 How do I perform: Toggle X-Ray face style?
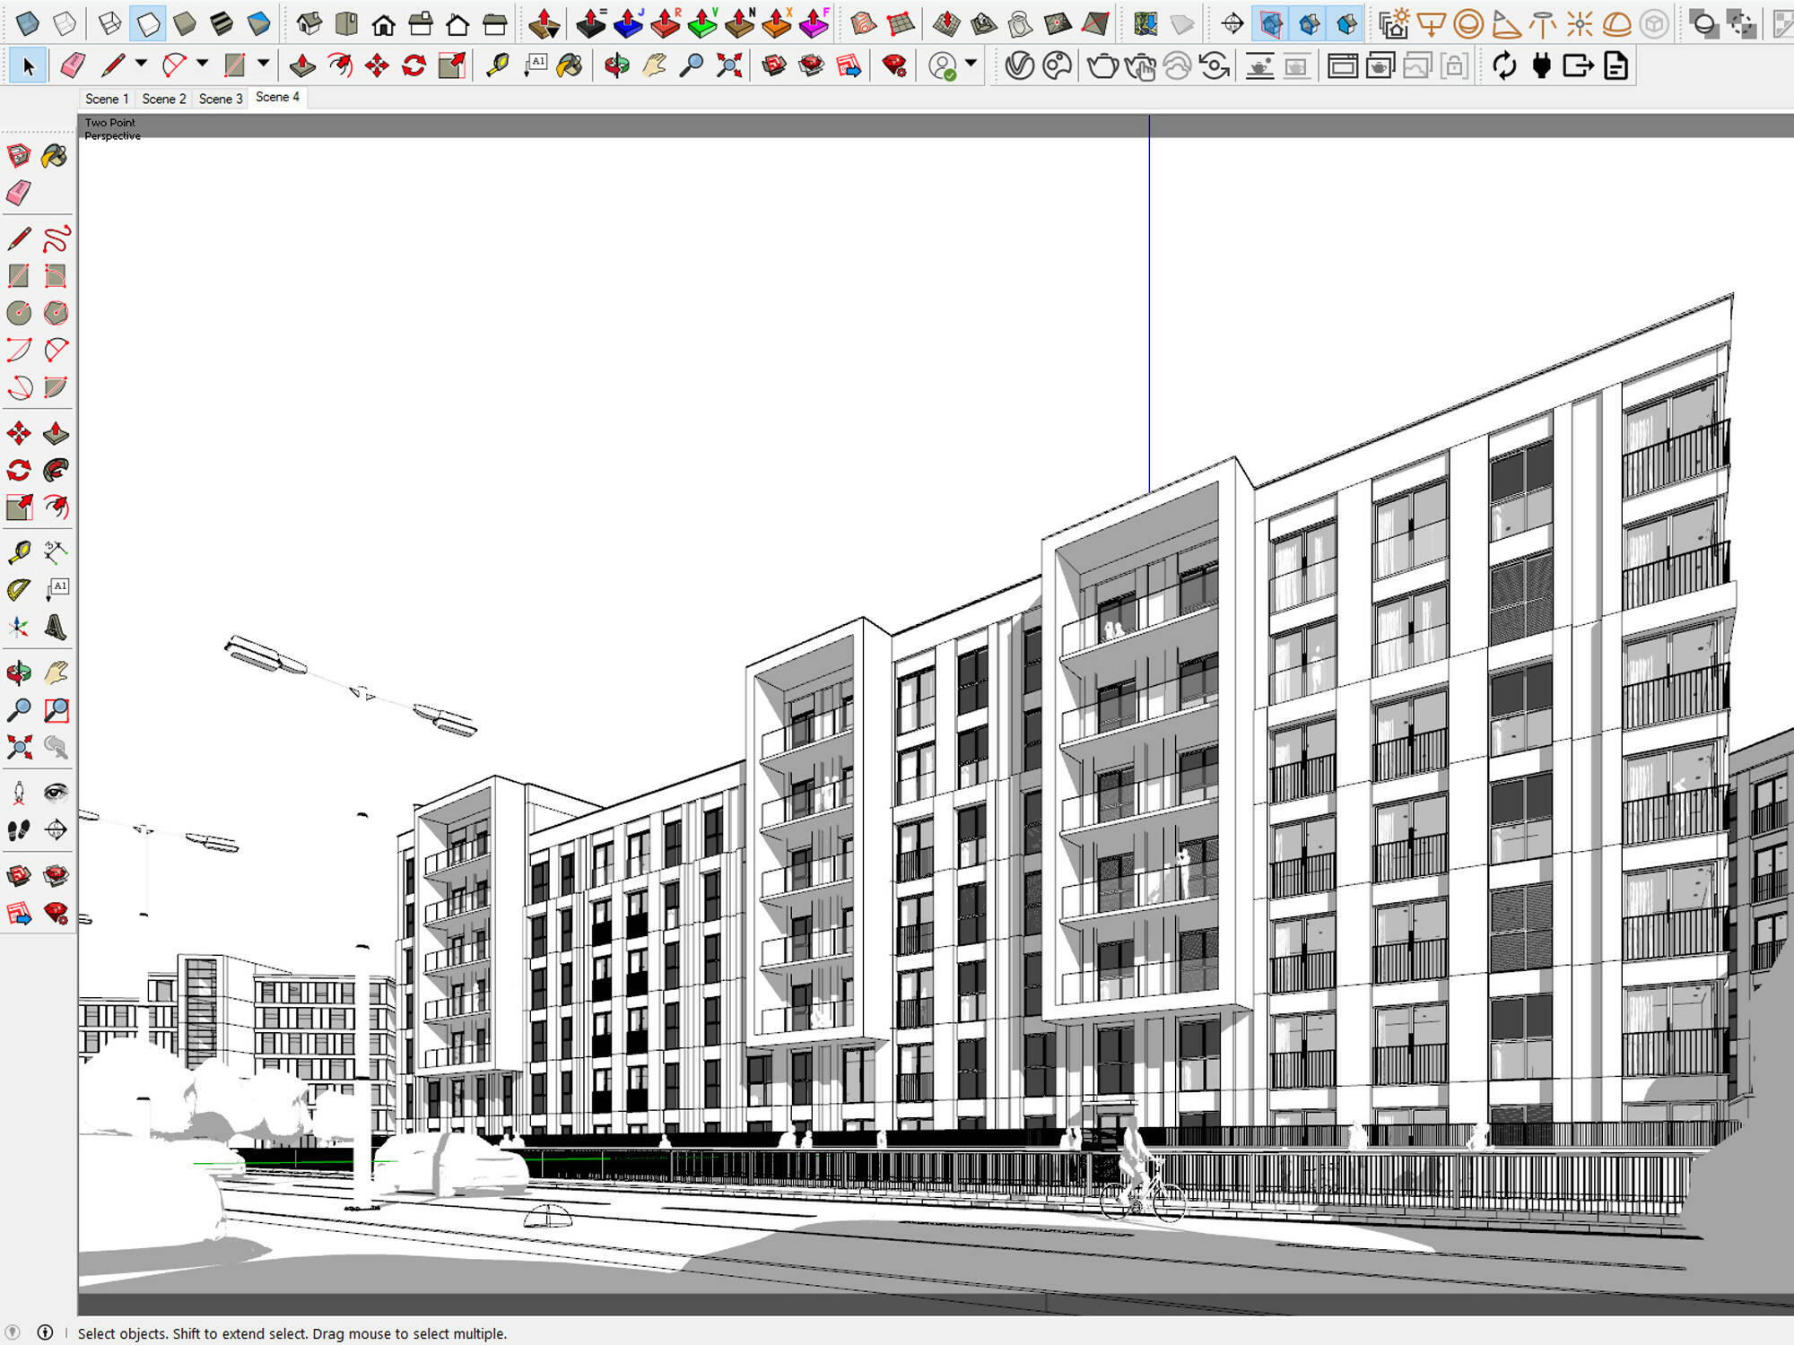(27, 23)
